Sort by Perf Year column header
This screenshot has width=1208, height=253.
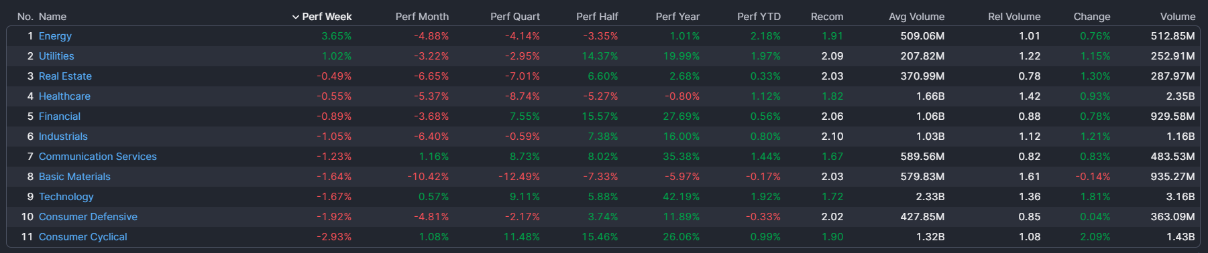(x=677, y=17)
